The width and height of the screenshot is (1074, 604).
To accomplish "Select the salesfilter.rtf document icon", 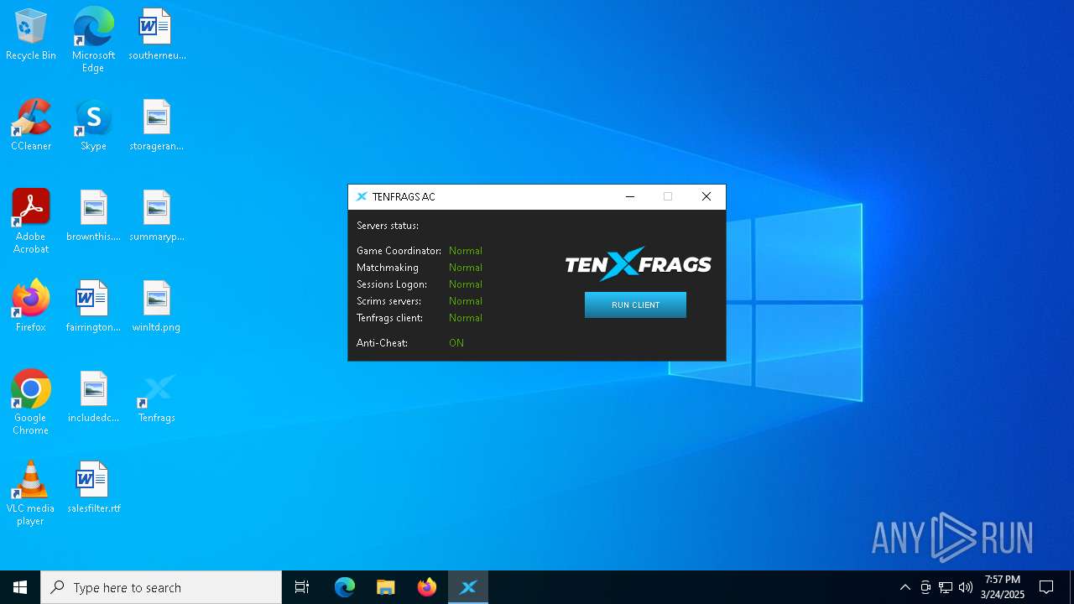I will [93, 487].
